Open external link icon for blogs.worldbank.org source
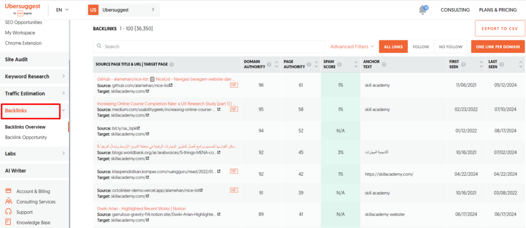 coord(219,152)
